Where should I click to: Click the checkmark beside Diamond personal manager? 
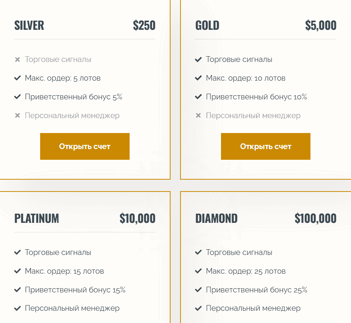[198, 308]
